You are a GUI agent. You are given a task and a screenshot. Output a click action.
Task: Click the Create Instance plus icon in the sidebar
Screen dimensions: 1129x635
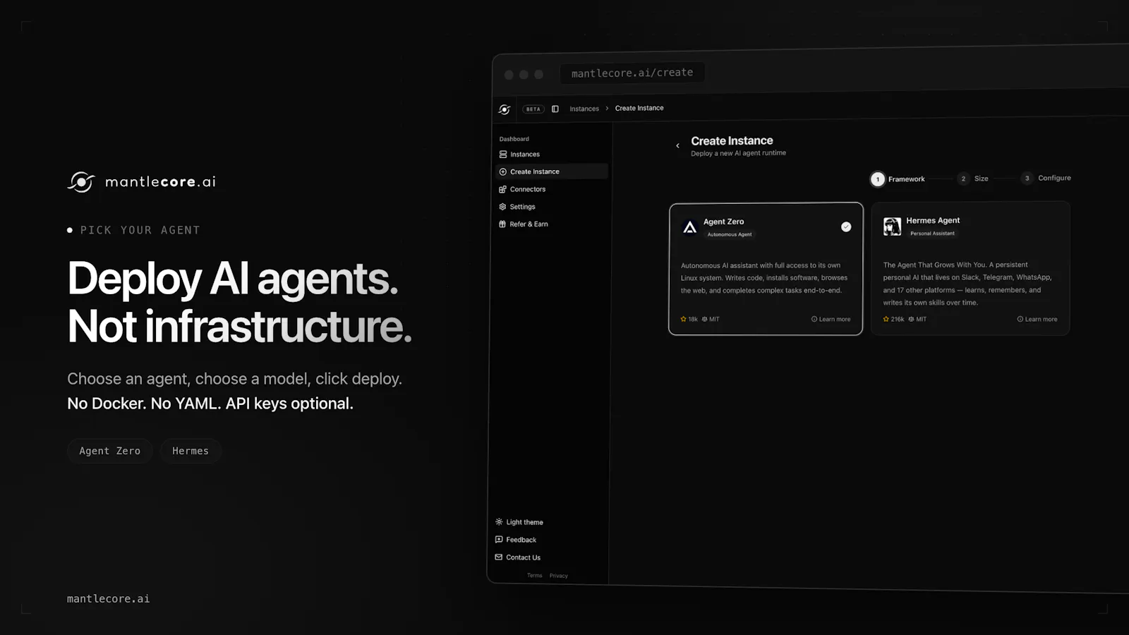coord(503,171)
